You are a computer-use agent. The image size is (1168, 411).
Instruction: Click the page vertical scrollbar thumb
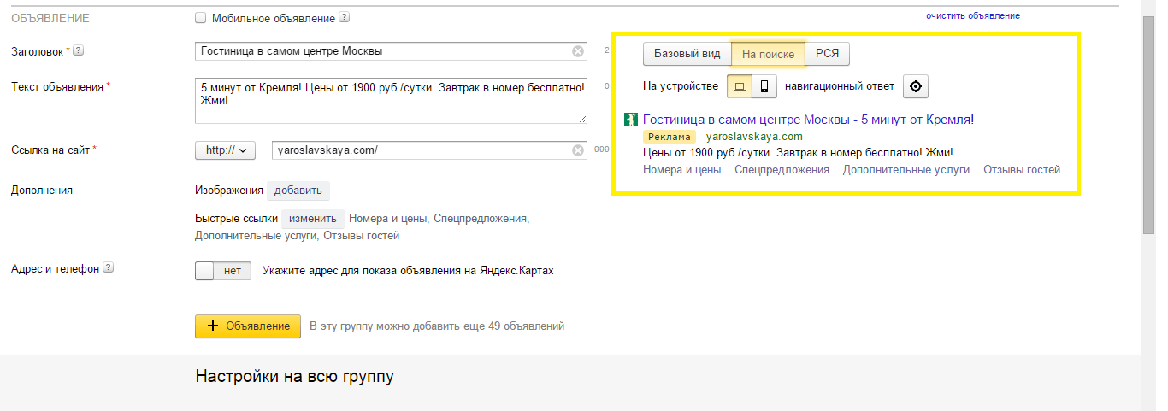pyautogui.click(x=1148, y=125)
